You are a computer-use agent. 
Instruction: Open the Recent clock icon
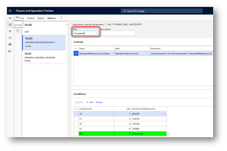click(10, 38)
